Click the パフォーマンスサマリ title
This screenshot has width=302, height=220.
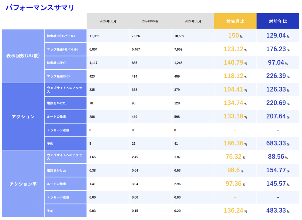pos(40,8)
